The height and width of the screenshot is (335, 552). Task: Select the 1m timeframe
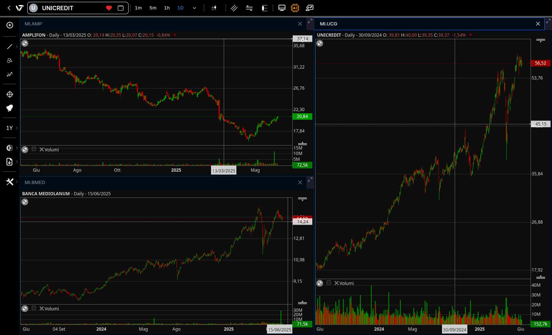(x=138, y=8)
